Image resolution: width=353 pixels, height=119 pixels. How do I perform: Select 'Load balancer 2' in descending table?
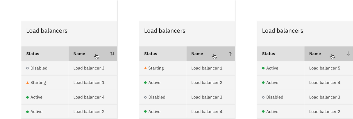tap(325, 112)
